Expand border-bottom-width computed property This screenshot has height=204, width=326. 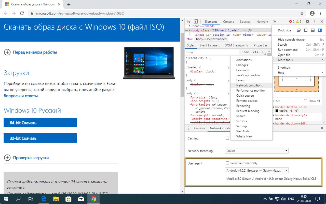point(274,124)
